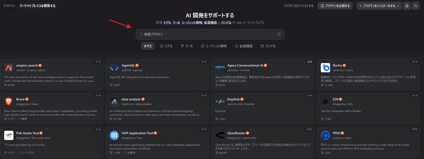Select the すべて filter tab
Viewport: 424px width, 159px height.
coord(148,46)
